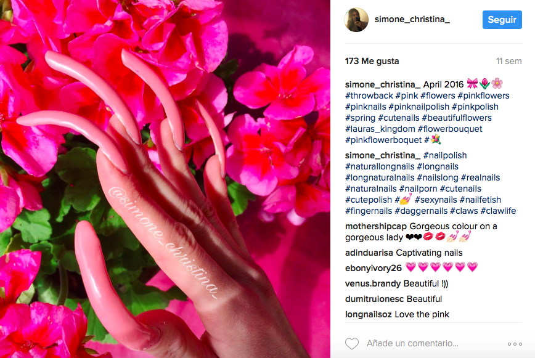Open the #daggernails hashtag
Screen dimensions: 535x358
pyautogui.click(x=421, y=211)
